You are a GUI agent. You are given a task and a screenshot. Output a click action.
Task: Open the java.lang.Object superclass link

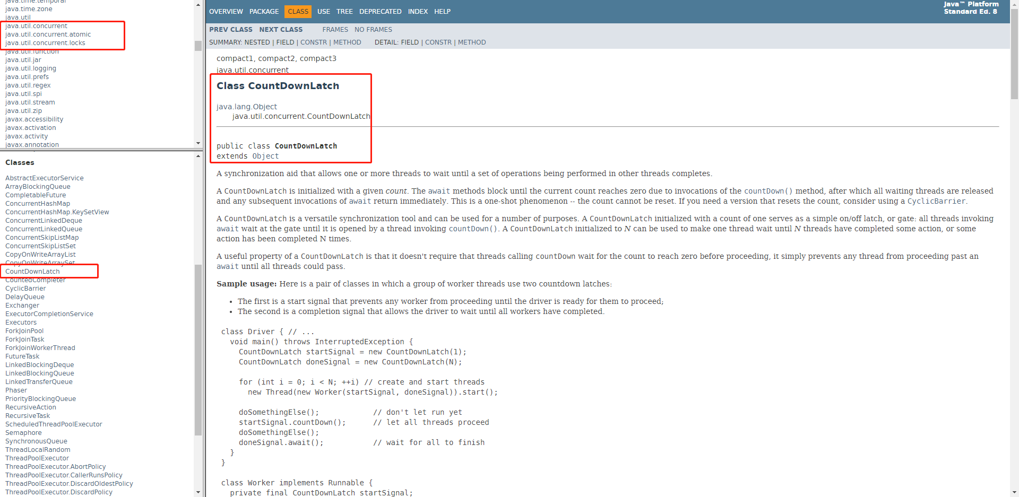(x=247, y=107)
